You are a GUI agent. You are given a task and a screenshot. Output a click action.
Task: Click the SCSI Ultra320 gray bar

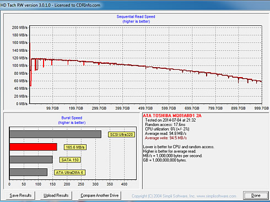point(55,134)
